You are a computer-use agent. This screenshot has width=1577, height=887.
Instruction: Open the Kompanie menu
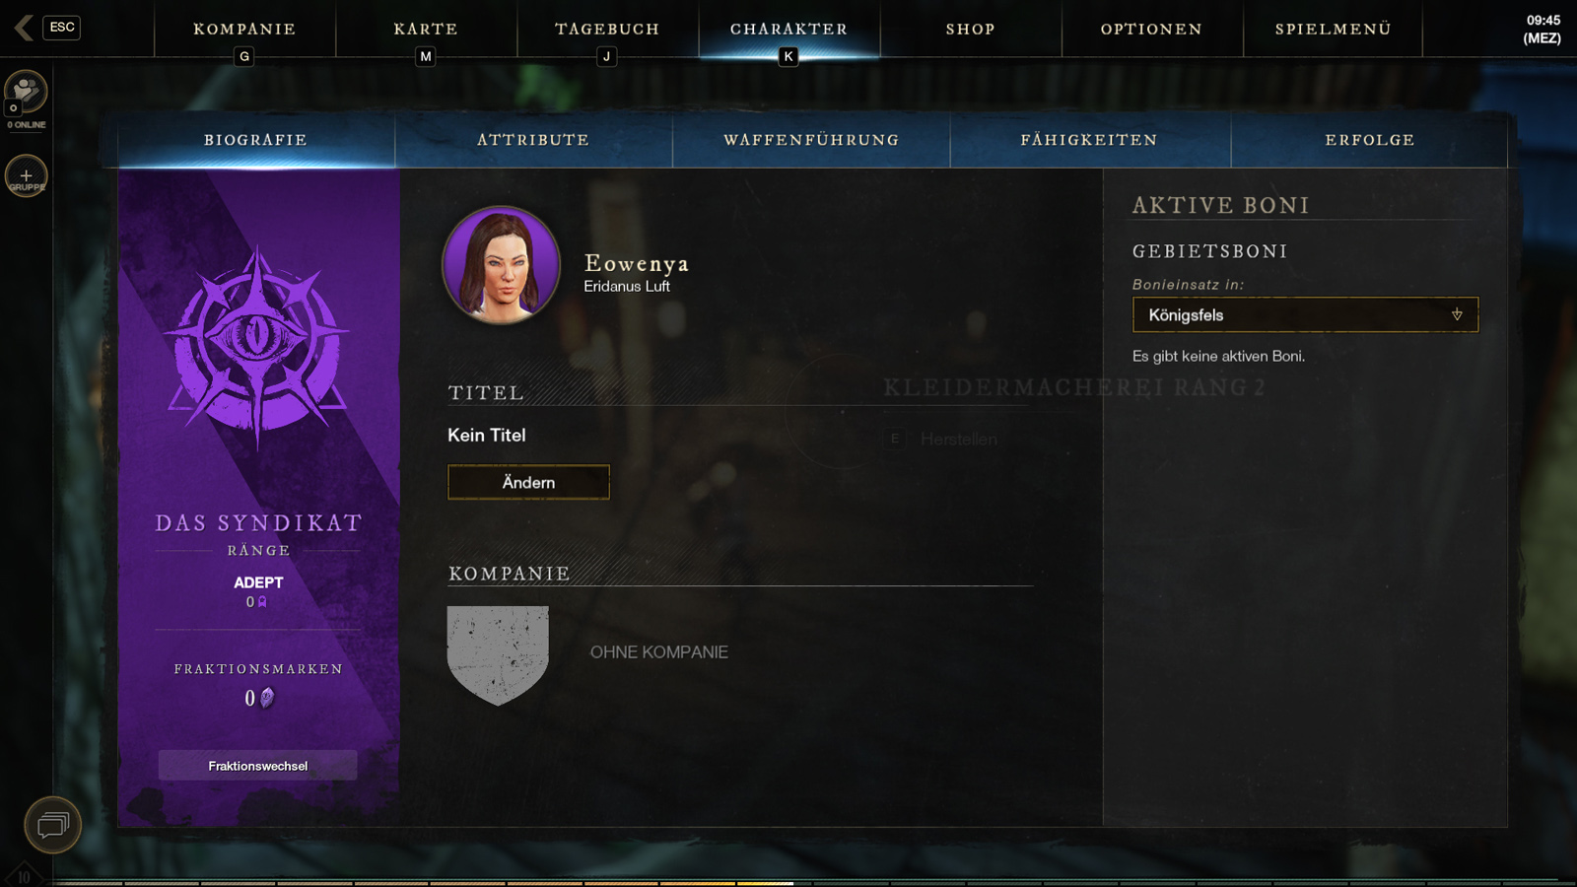[x=244, y=30]
